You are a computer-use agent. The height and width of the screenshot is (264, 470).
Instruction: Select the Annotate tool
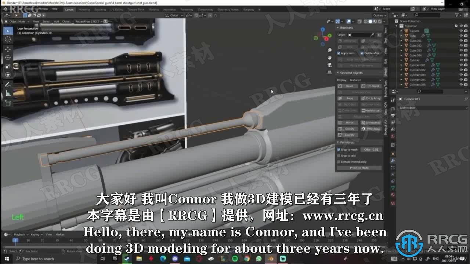(8, 85)
